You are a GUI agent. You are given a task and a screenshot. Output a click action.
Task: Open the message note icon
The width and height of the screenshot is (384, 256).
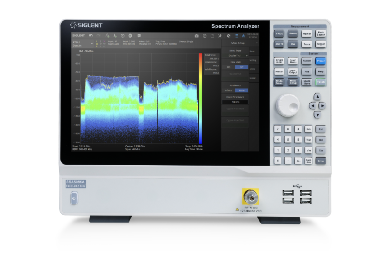point(139,35)
